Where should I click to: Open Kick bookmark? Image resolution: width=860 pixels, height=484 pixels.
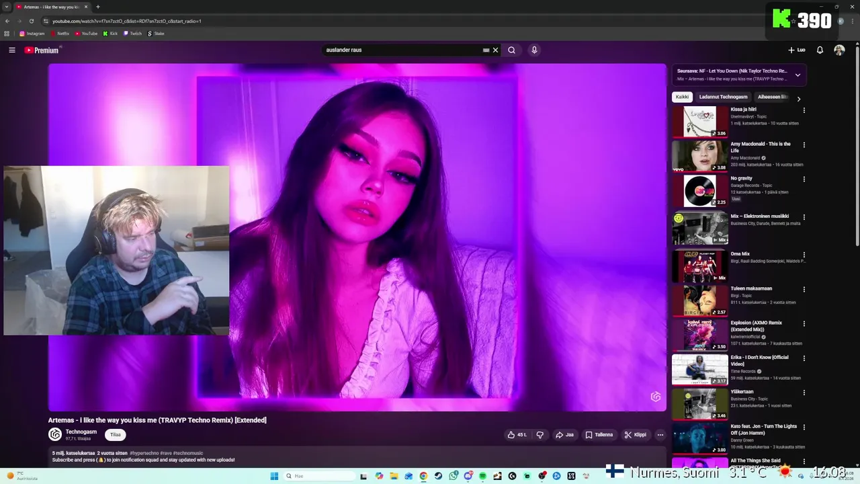coord(110,33)
